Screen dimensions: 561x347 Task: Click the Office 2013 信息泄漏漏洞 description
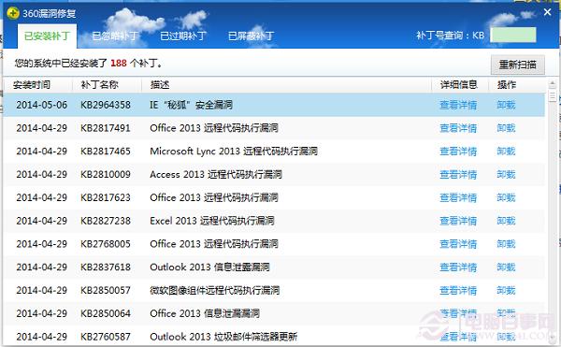tap(205, 313)
